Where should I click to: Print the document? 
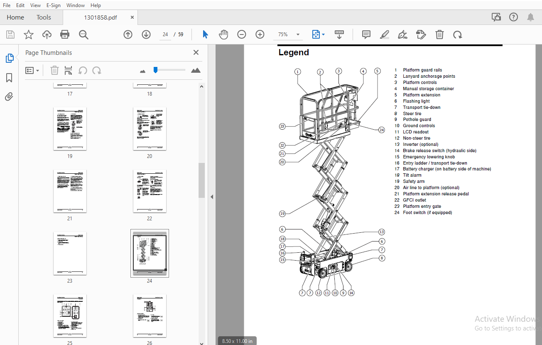[65, 34]
